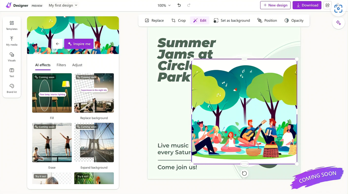
Task: Select the Come join us! text
Action: [177, 167]
